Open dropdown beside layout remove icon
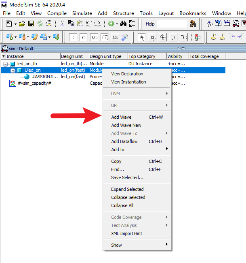246x263 pixels. (28, 37)
